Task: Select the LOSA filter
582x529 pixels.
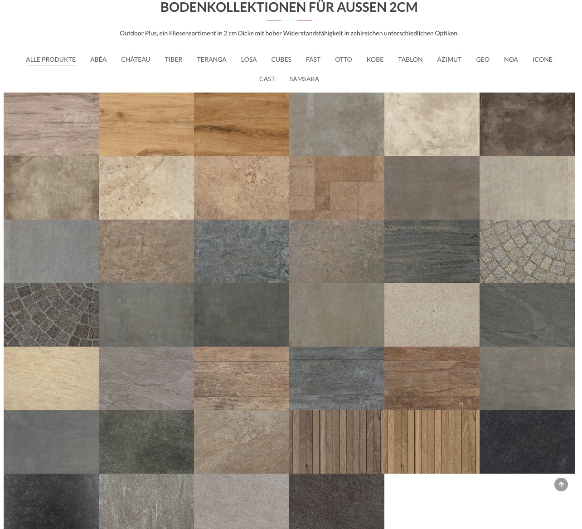Action: click(249, 59)
